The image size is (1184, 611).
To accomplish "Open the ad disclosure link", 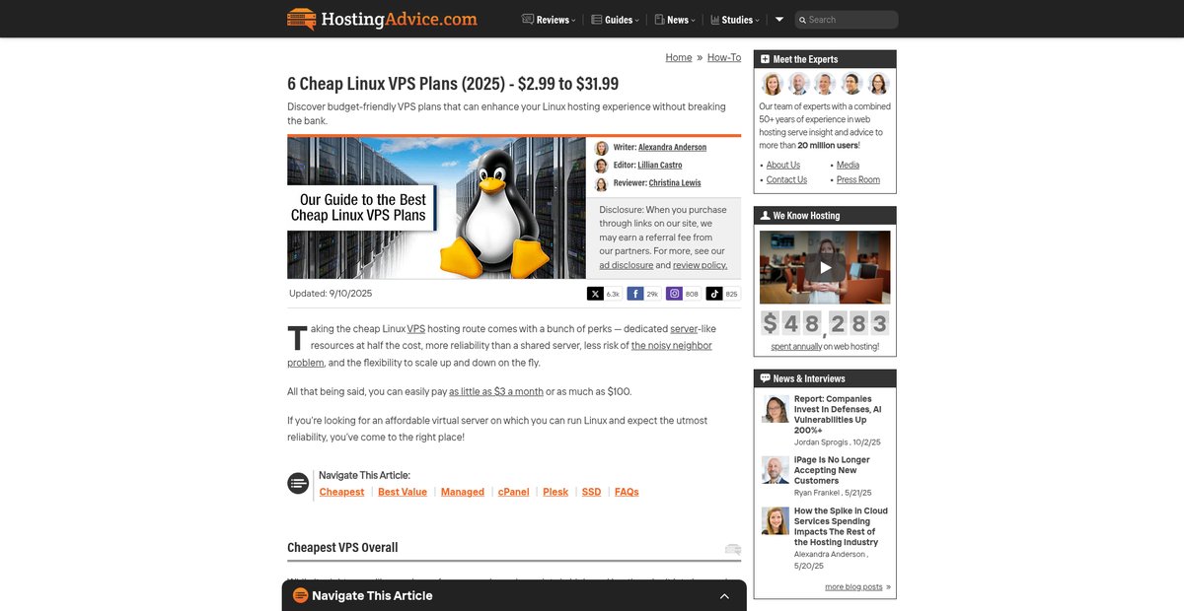I will (626, 265).
